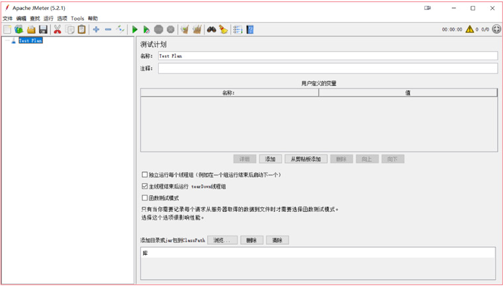503x286 pixels.
Task: Open the Function helper list icon
Action: point(238,30)
